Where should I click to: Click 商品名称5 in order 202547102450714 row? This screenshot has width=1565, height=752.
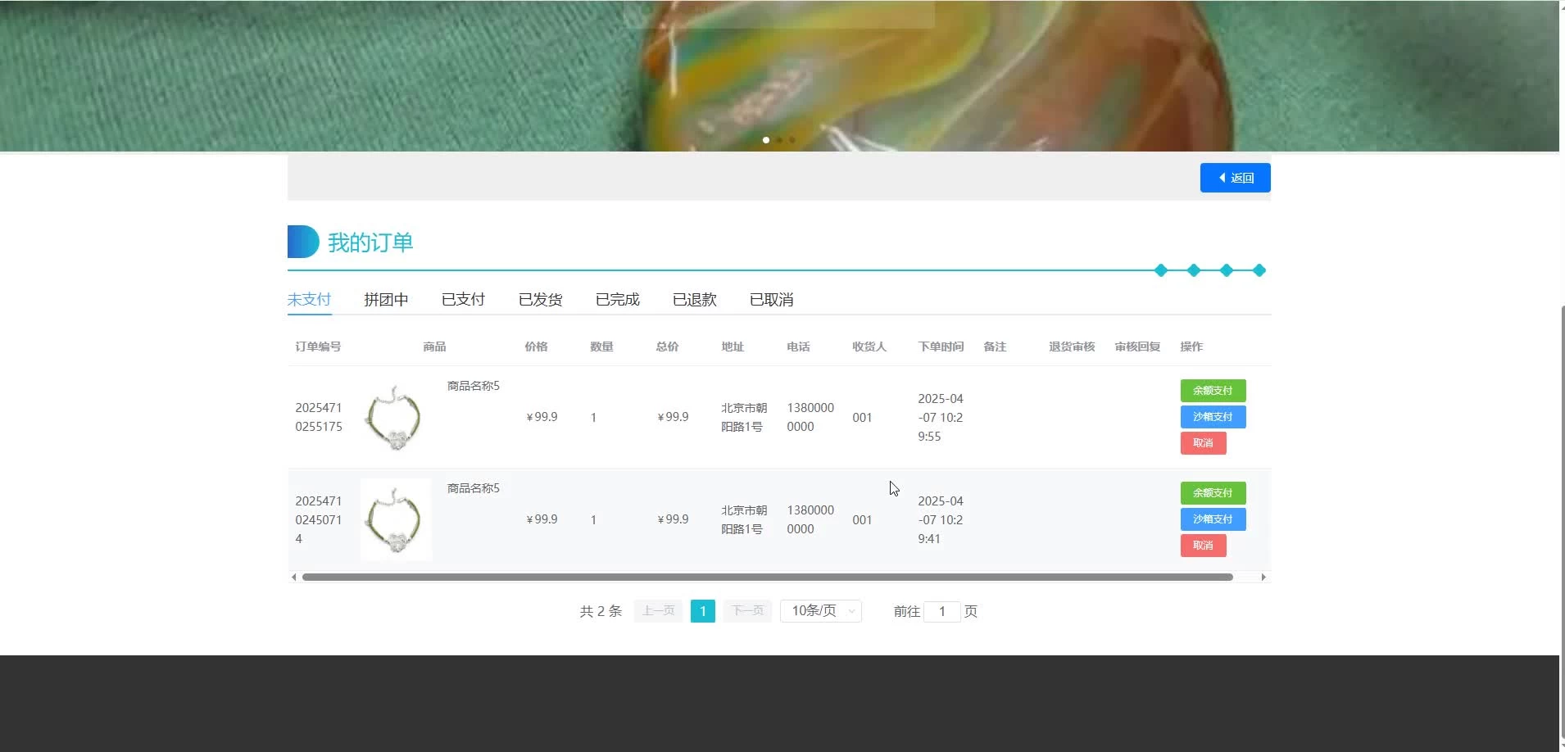473,488
